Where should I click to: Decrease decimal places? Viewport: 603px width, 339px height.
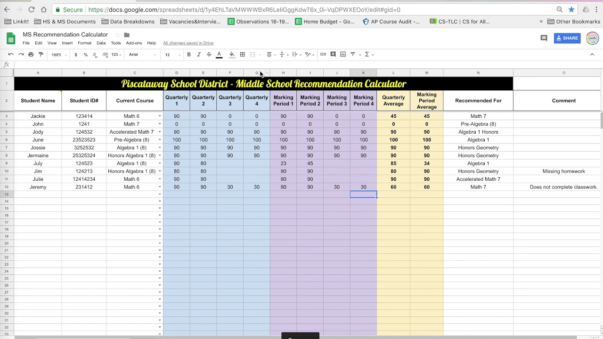pos(95,55)
